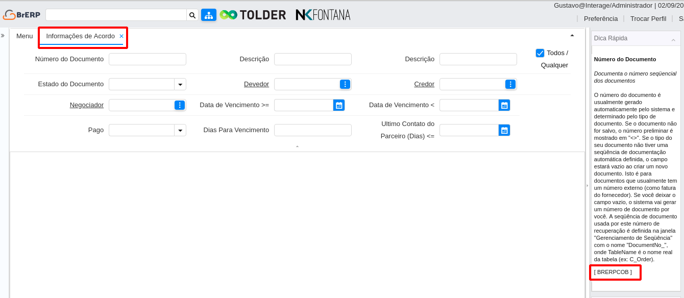Open the Devedor record search dialog
684x298 pixels.
(x=346, y=84)
